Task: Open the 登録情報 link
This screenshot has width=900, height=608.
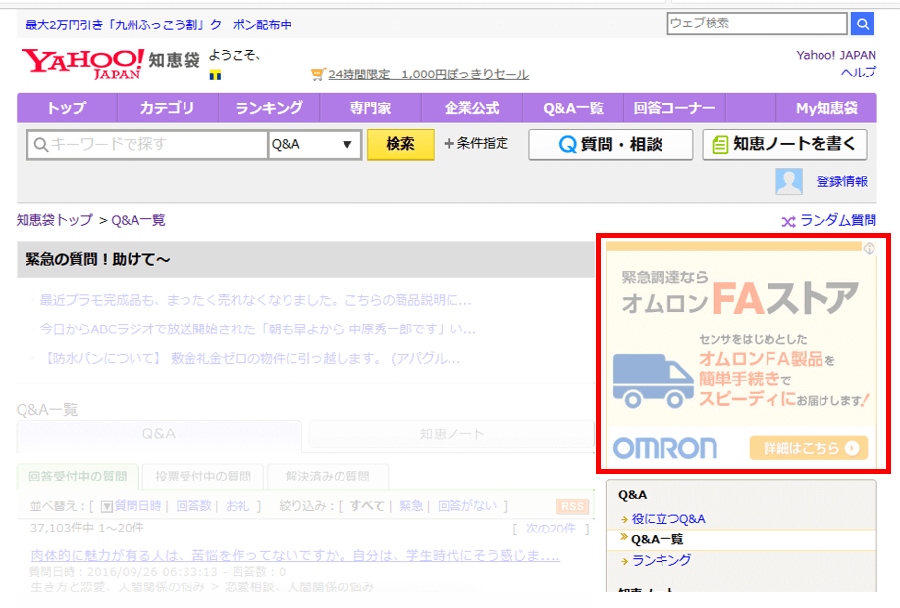Action: tap(841, 181)
